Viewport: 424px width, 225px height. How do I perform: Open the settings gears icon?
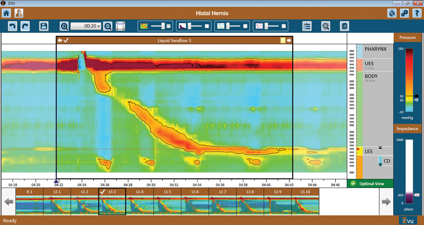(404, 13)
